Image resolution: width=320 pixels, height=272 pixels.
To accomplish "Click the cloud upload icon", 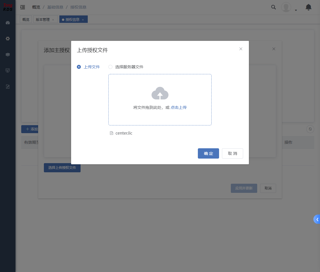I will tap(160, 93).
